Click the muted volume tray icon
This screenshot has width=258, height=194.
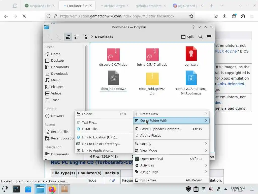(211, 189)
